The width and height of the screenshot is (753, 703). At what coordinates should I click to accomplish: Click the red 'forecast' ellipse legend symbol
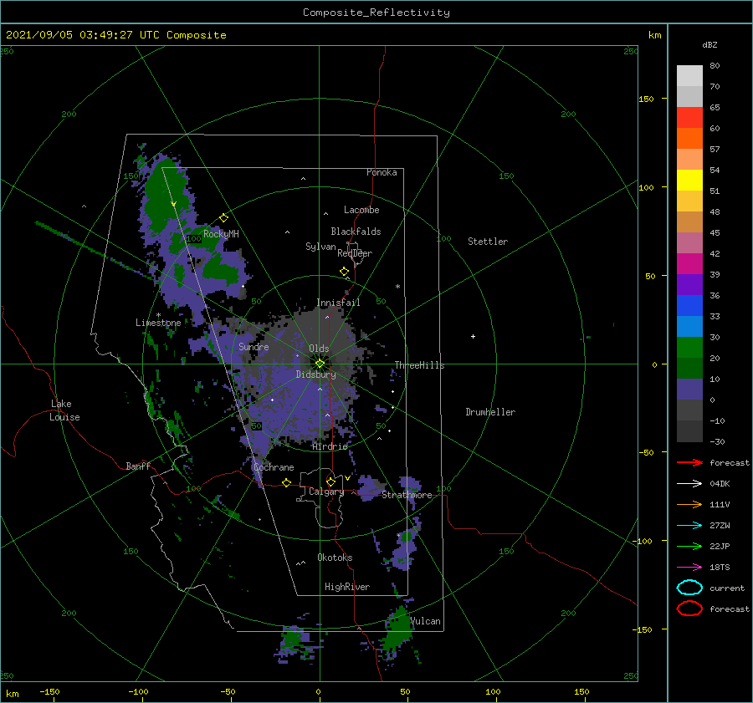point(689,609)
